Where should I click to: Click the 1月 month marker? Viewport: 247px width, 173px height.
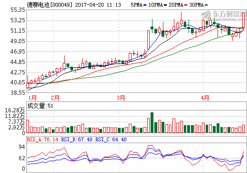pyautogui.click(x=32, y=98)
